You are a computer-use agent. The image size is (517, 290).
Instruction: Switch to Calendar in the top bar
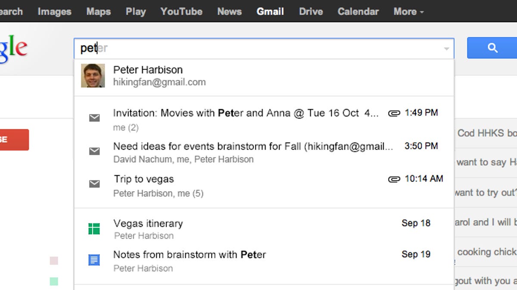click(x=358, y=12)
